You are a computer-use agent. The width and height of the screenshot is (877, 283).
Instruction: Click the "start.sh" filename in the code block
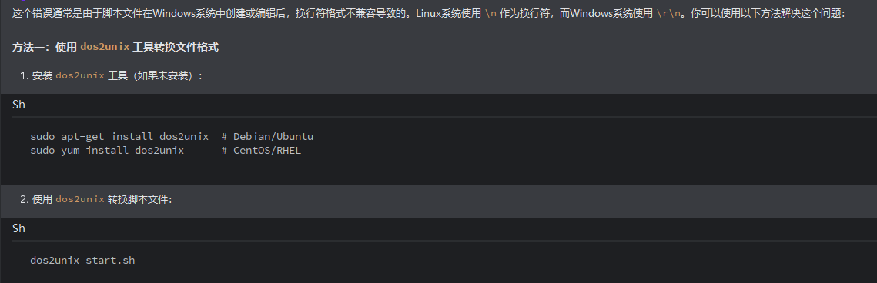pyautogui.click(x=110, y=260)
